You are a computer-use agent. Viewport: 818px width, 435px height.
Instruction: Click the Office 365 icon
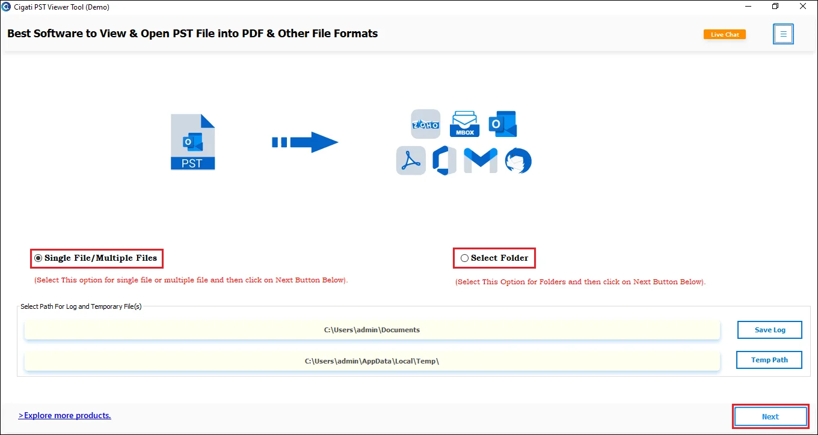(x=444, y=160)
